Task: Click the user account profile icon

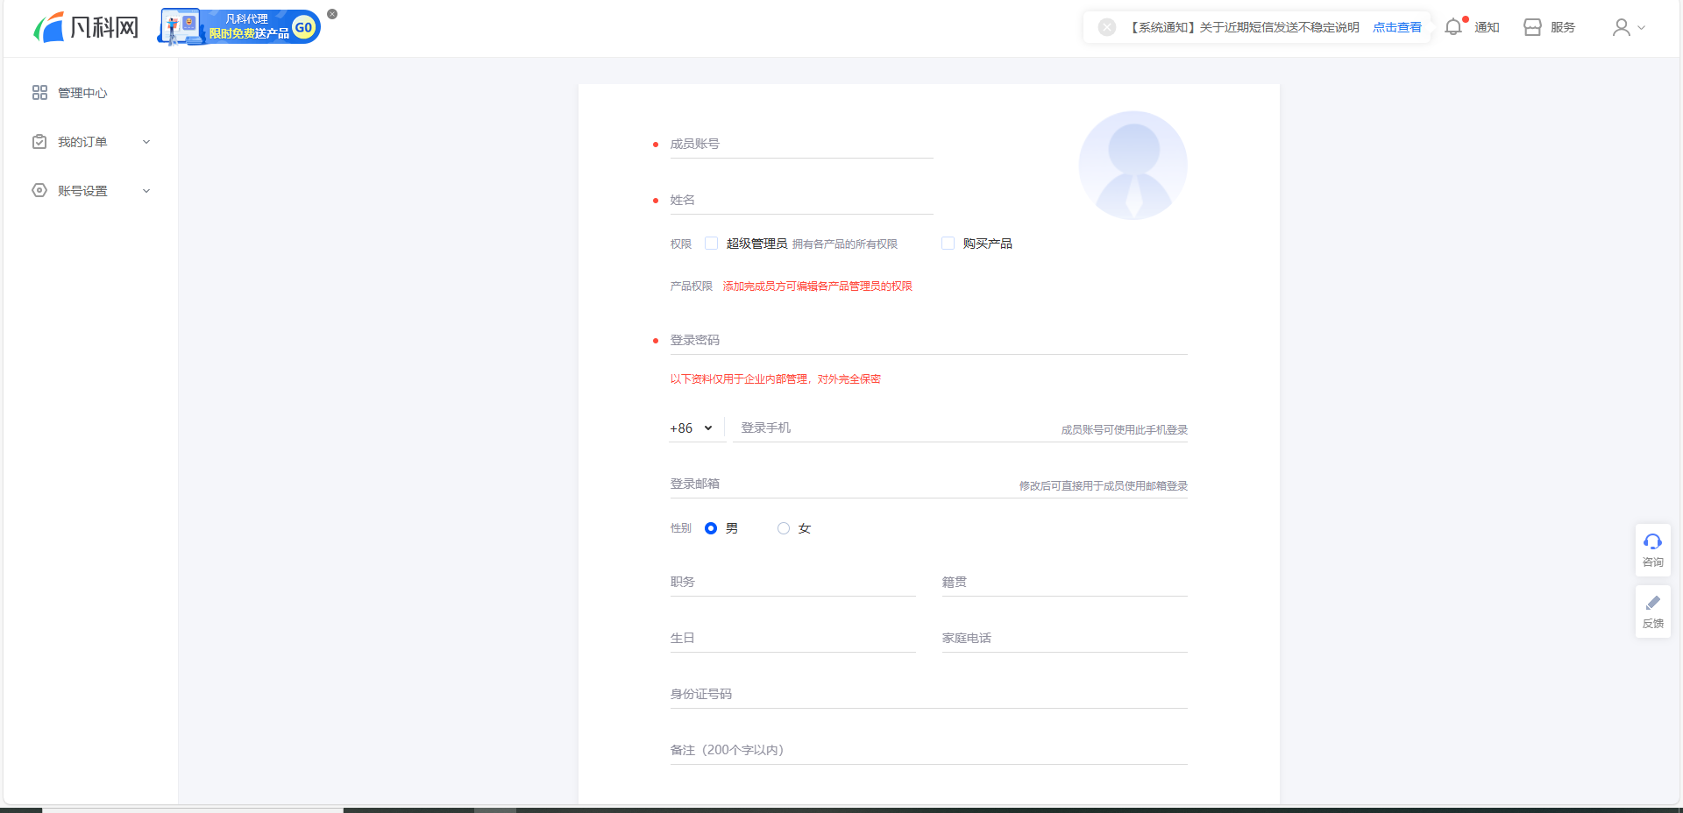Action: click(x=1622, y=27)
